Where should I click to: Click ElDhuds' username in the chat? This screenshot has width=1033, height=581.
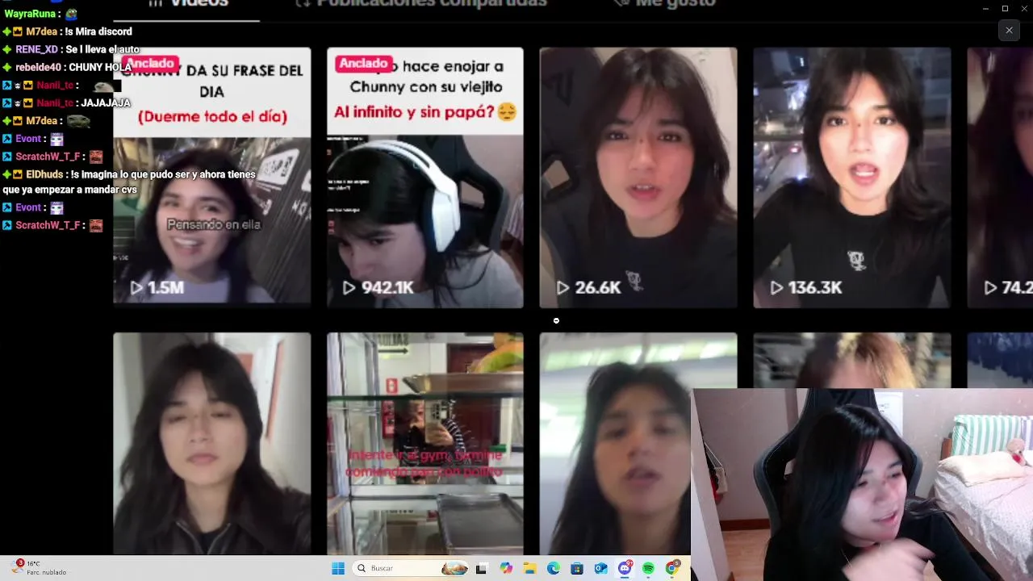tap(44, 174)
